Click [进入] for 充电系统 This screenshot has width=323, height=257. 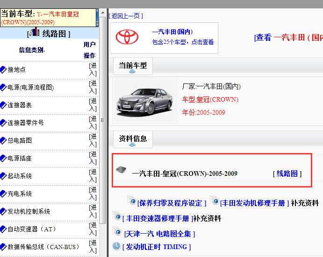point(93,193)
